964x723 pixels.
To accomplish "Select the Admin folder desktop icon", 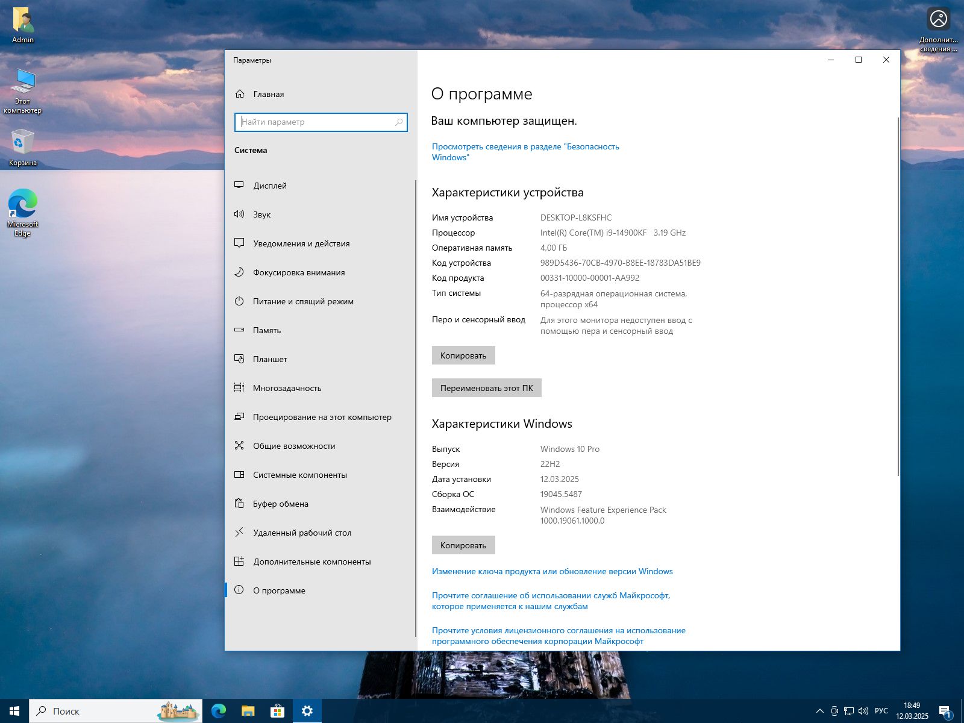I will coord(23,25).
